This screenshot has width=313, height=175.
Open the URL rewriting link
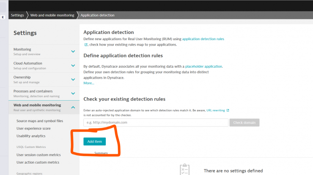216,110
